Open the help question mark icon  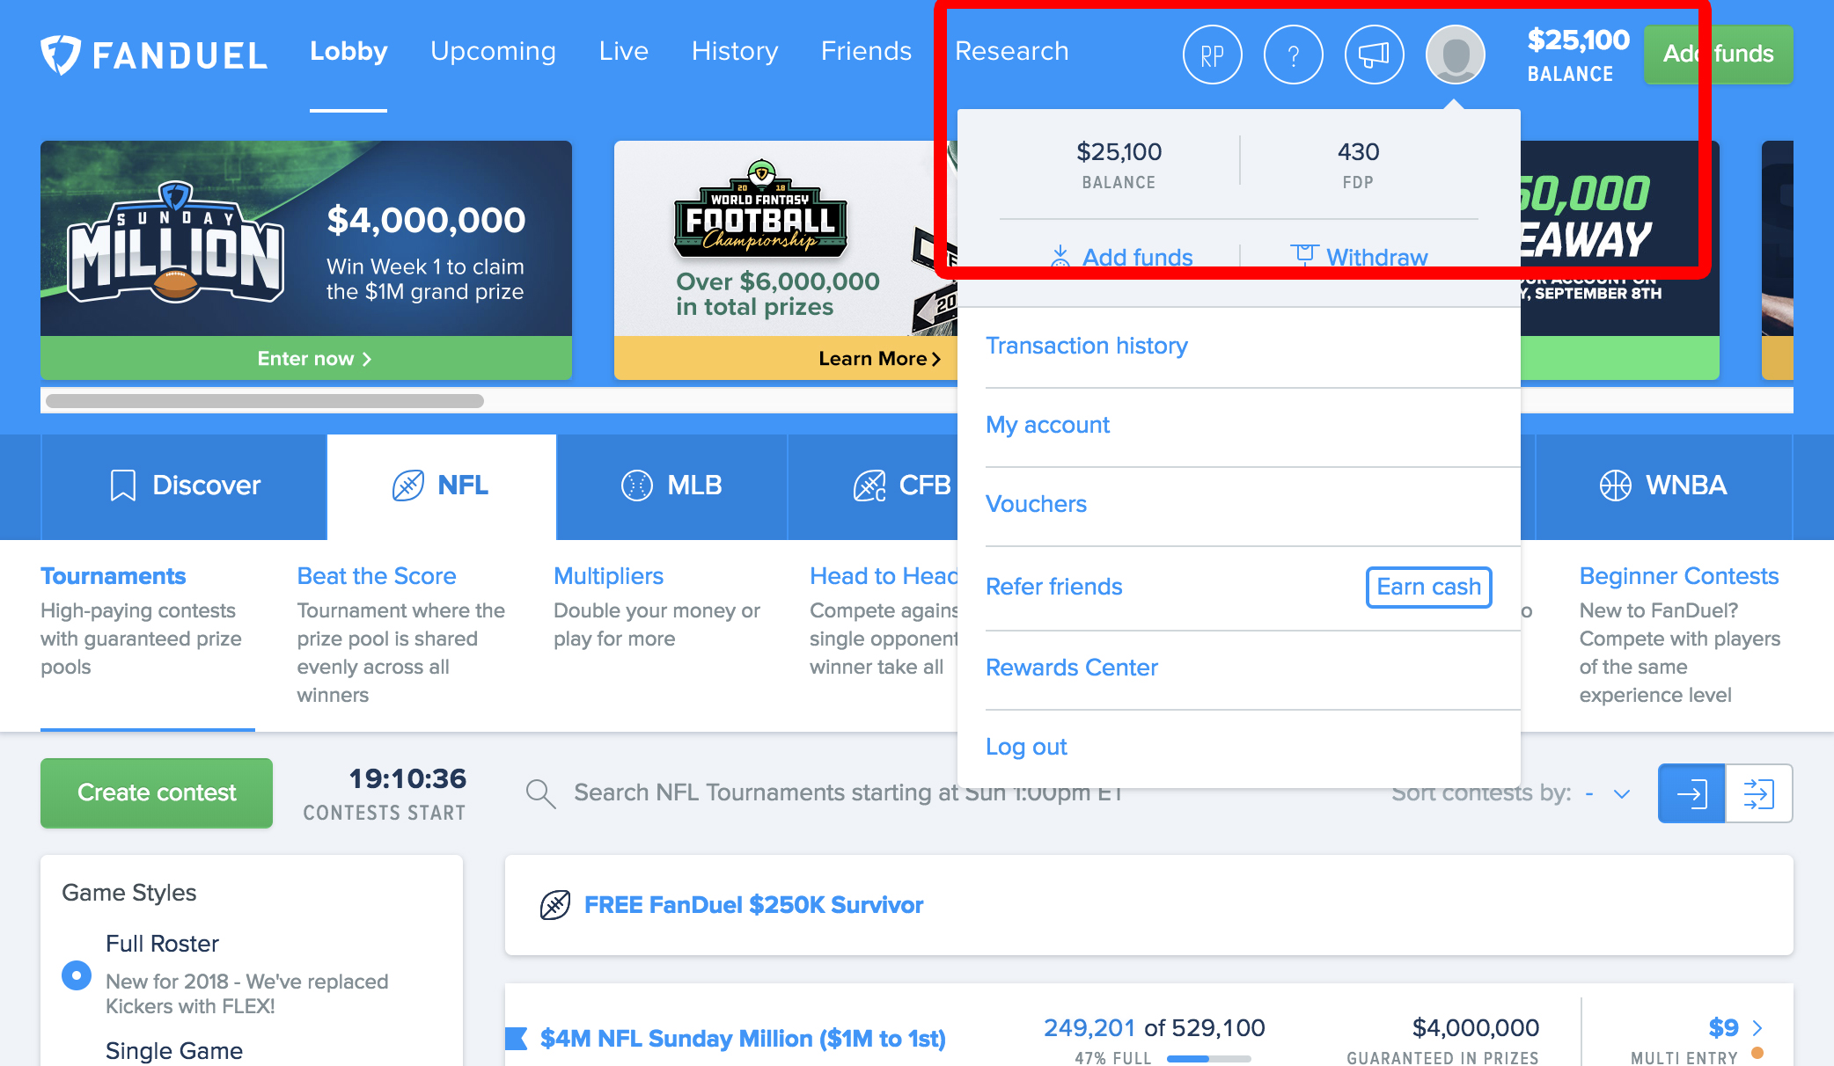(x=1293, y=55)
